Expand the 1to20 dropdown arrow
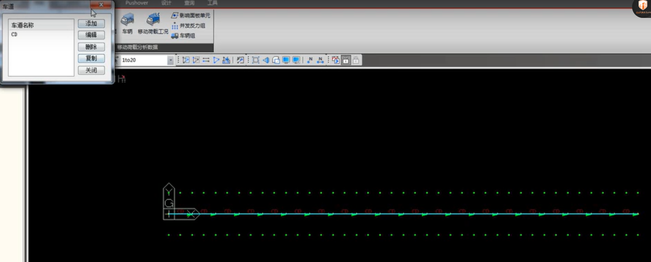The image size is (651, 262). point(170,60)
